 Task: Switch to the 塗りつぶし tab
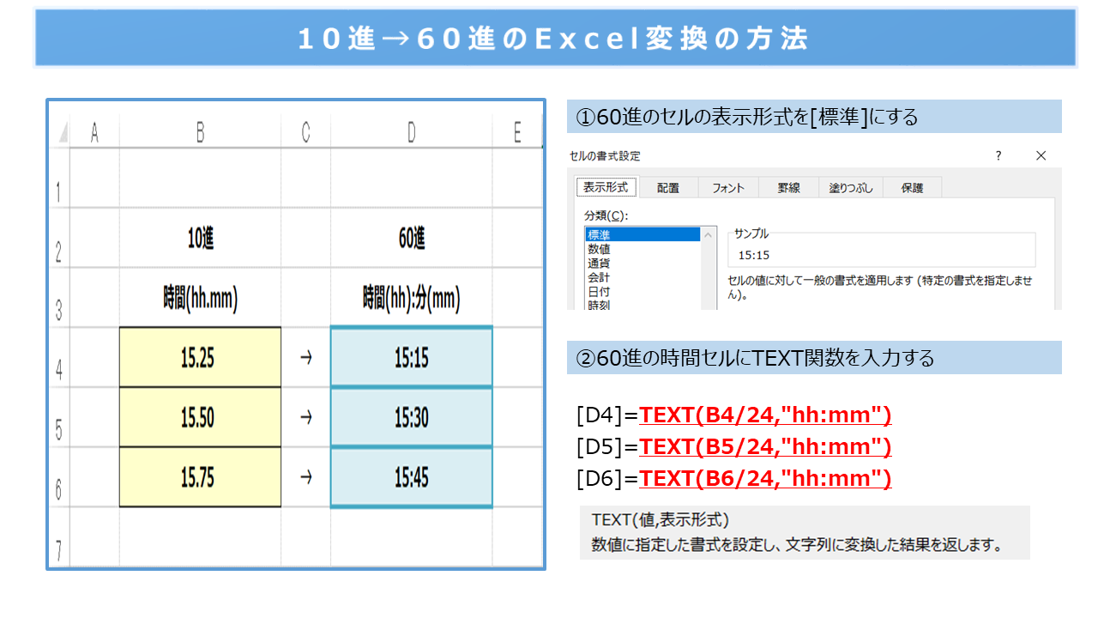coord(850,188)
